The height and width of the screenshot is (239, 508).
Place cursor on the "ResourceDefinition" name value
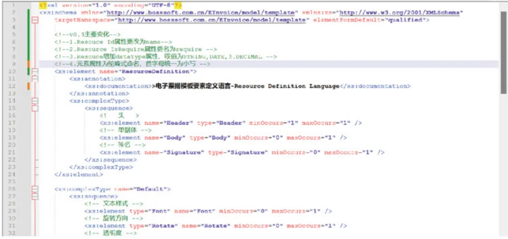coord(156,72)
